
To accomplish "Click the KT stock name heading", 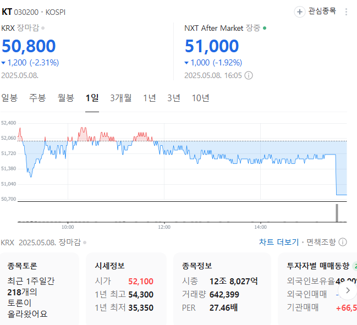I will 7,12.
